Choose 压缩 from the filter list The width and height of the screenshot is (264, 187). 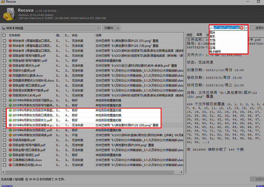[212, 48]
